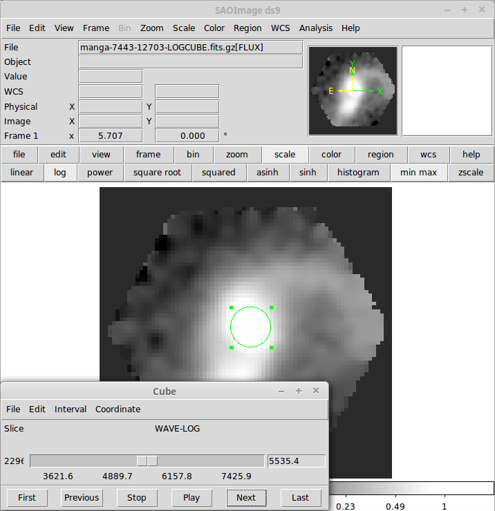Go to the First slice
495x511 pixels.
(x=27, y=497)
